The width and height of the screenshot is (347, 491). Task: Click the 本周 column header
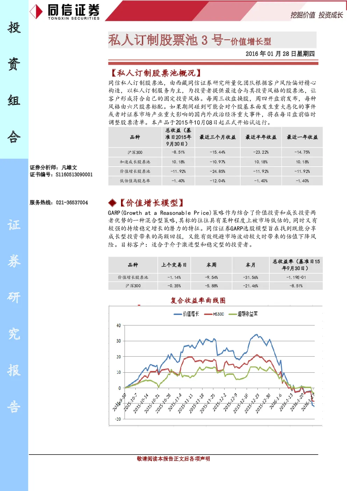[211, 265]
